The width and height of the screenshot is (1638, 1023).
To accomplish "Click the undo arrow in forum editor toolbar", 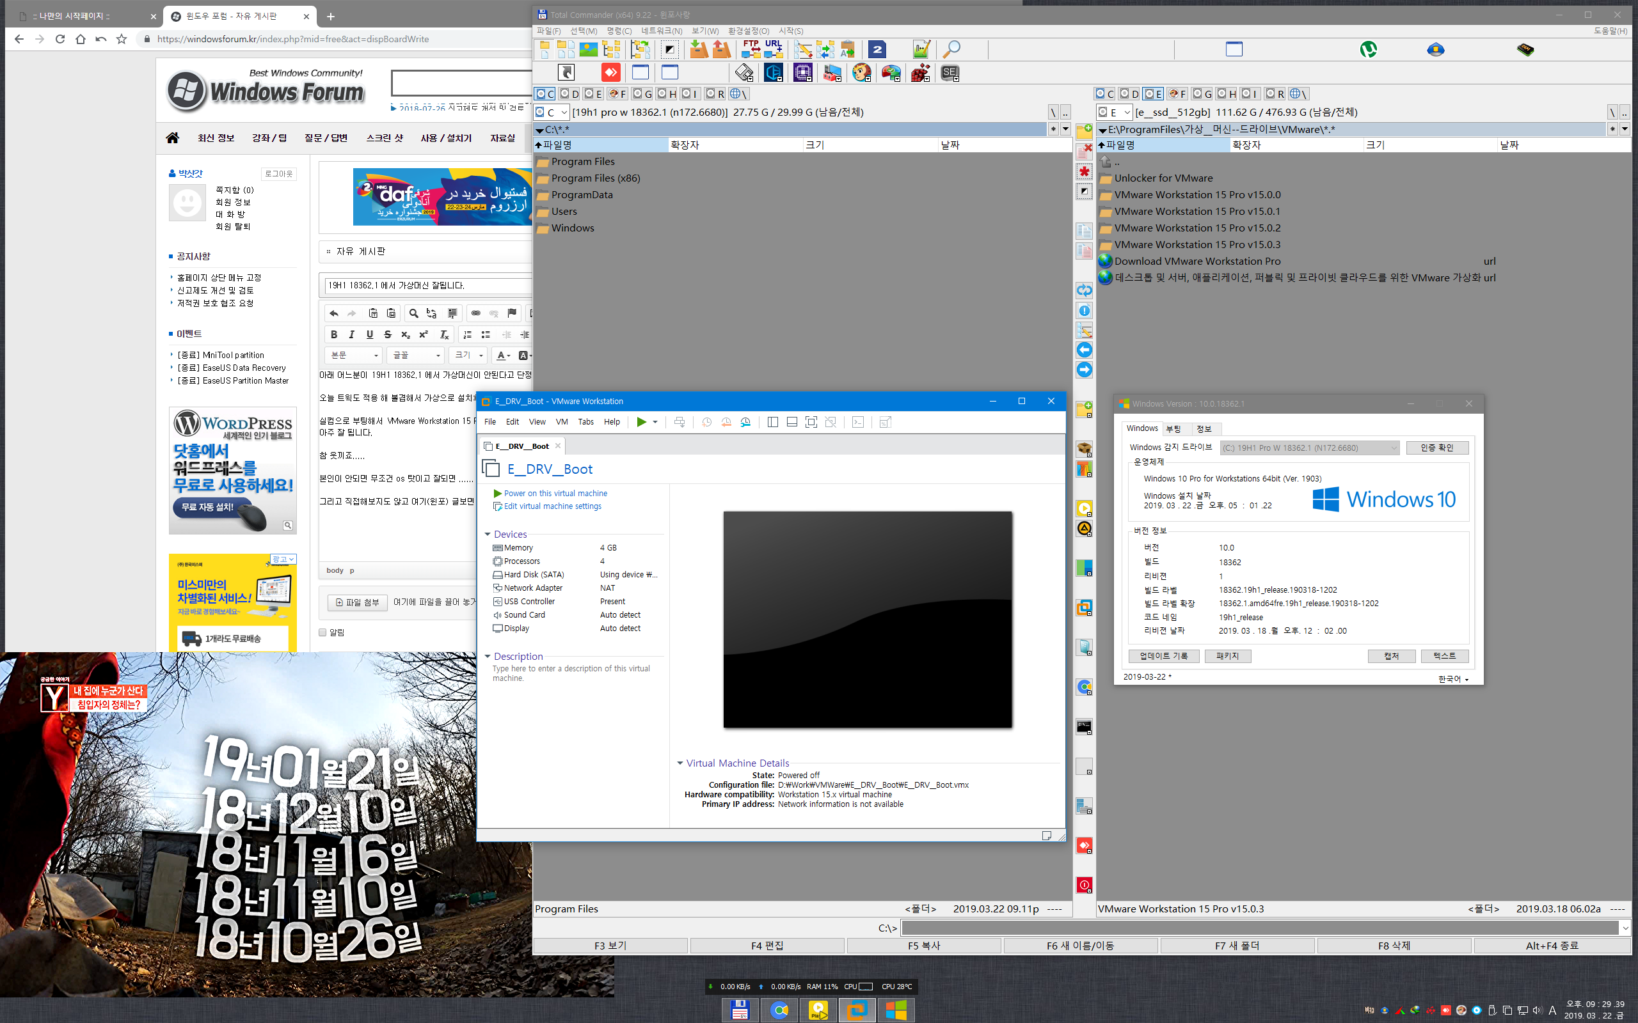I will (334, 313).
